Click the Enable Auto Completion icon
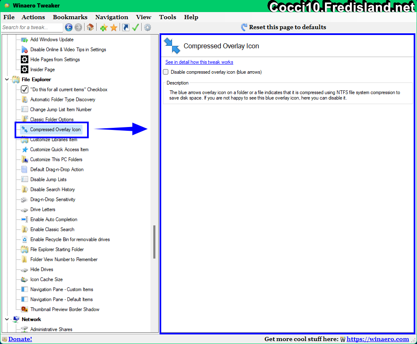 click(x=25, y=219)
